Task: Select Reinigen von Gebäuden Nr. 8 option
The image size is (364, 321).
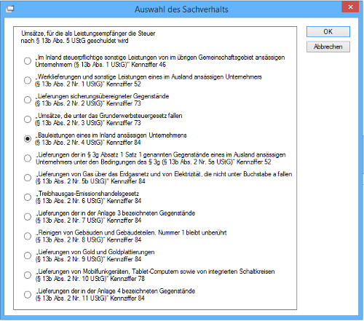Action: tap(28, 236)
